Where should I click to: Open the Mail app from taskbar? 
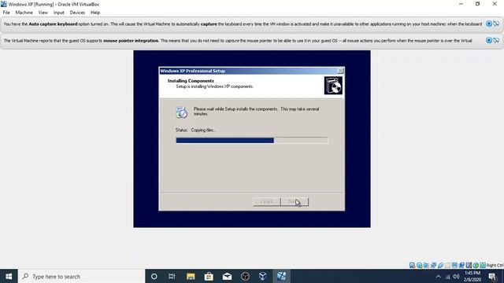coord(227,276)
